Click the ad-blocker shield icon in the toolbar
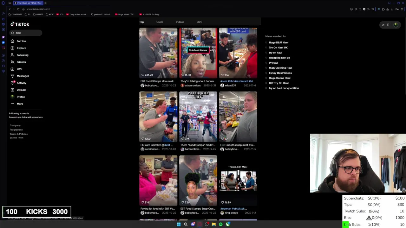 coord(364,9)
